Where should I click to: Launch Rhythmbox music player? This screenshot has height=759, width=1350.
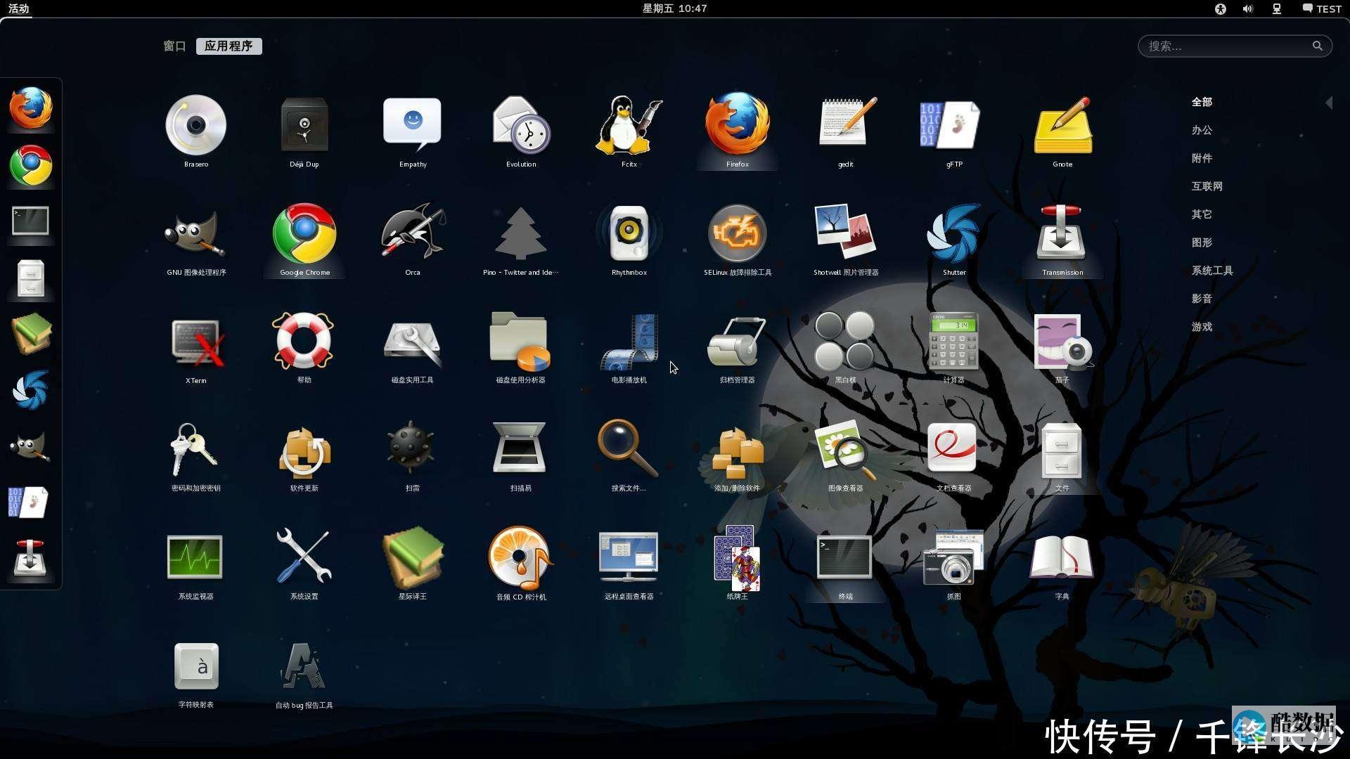click(629, 240)
